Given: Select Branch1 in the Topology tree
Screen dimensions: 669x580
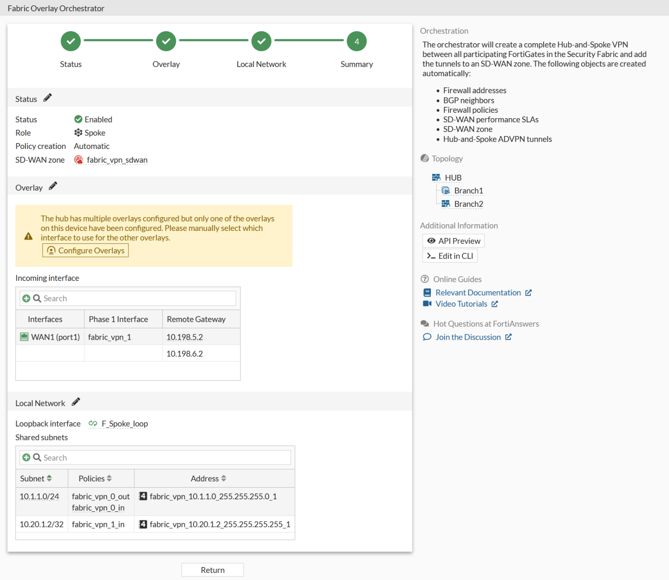Looking at the screenshot, I should (468, 191).
